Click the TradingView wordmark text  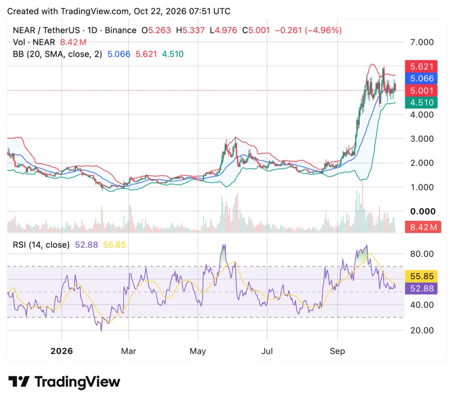coord(77,382)
